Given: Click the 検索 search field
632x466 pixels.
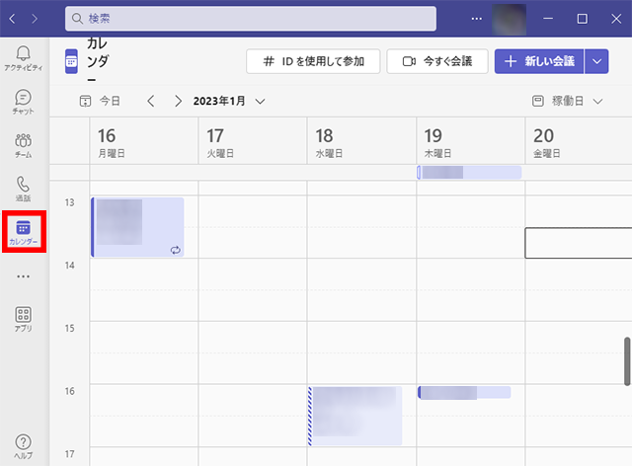Looking at the screenshot, I should [251, 19].
